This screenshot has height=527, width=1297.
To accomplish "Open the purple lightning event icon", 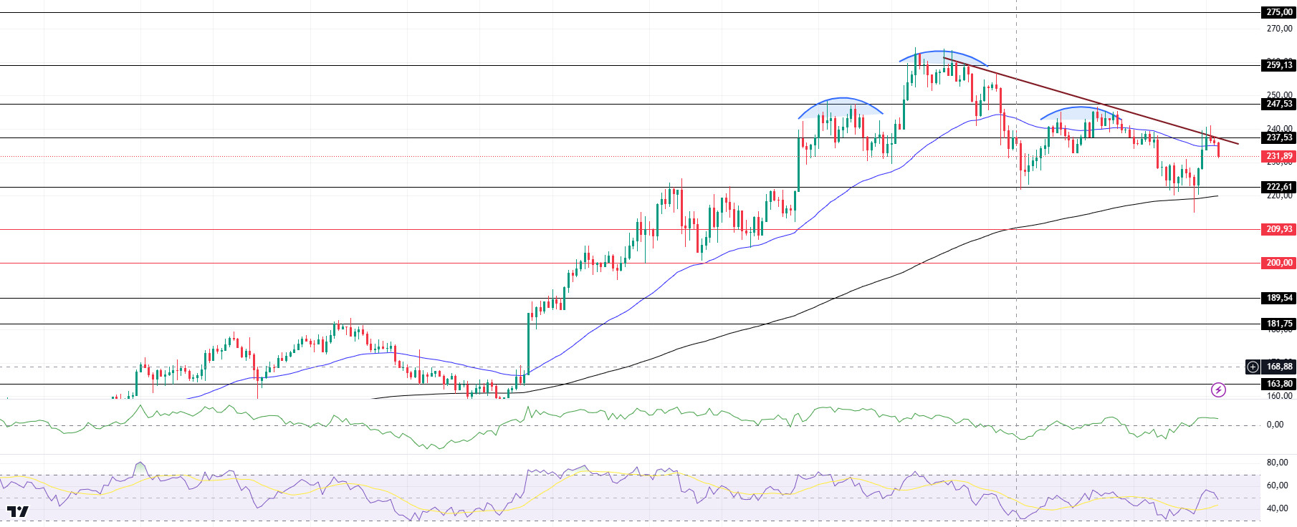I will pyautogui.click(x=1218, y=390).
